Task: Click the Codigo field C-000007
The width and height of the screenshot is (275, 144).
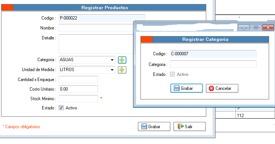Action: pos(213,54)
